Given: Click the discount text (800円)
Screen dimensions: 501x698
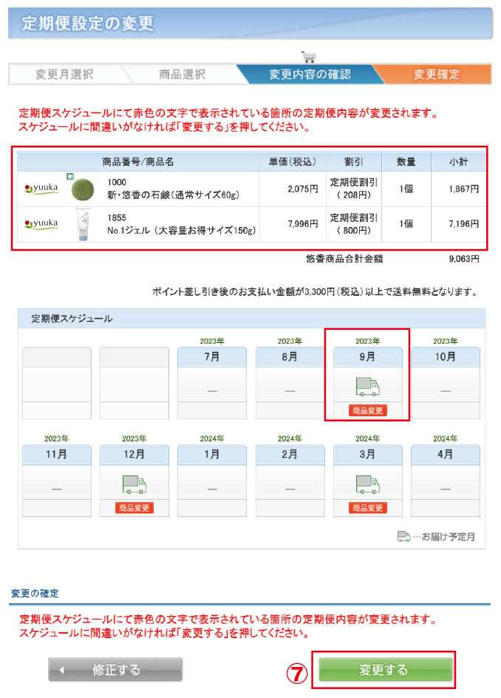Looking at the screenshot, I should pos(354,231).
